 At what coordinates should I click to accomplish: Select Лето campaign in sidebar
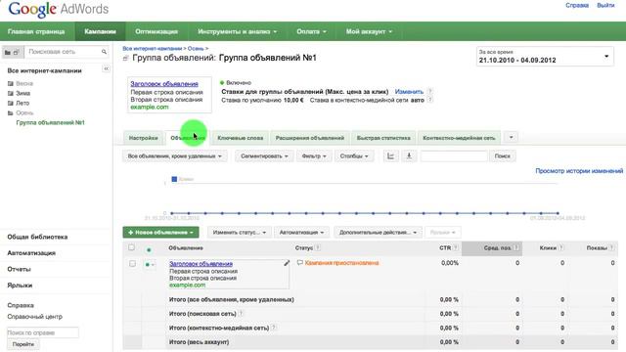coord(22,103)
